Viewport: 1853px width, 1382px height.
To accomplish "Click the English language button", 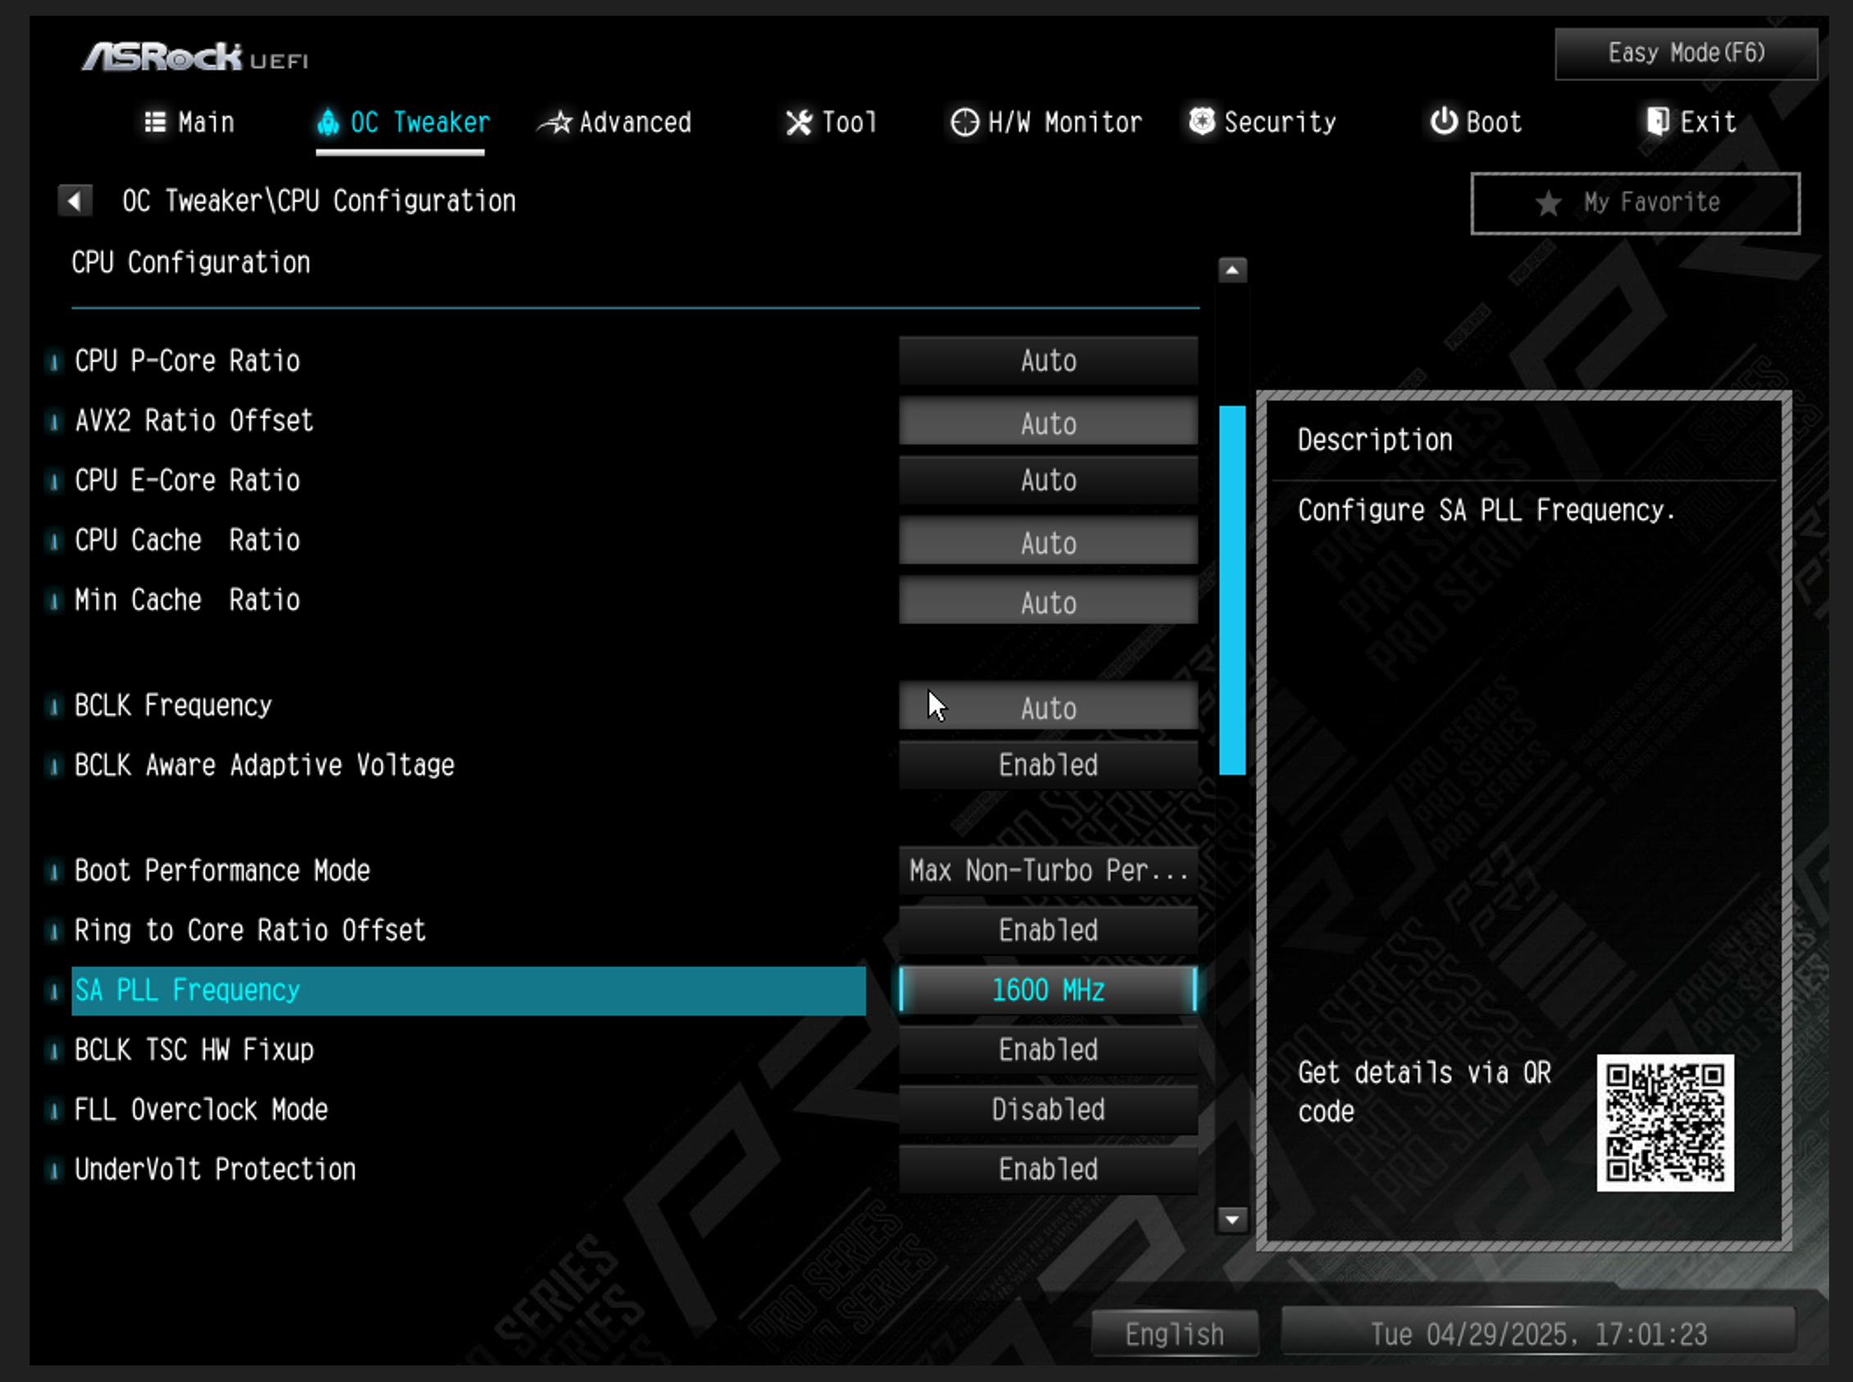I will 1174,1334.
